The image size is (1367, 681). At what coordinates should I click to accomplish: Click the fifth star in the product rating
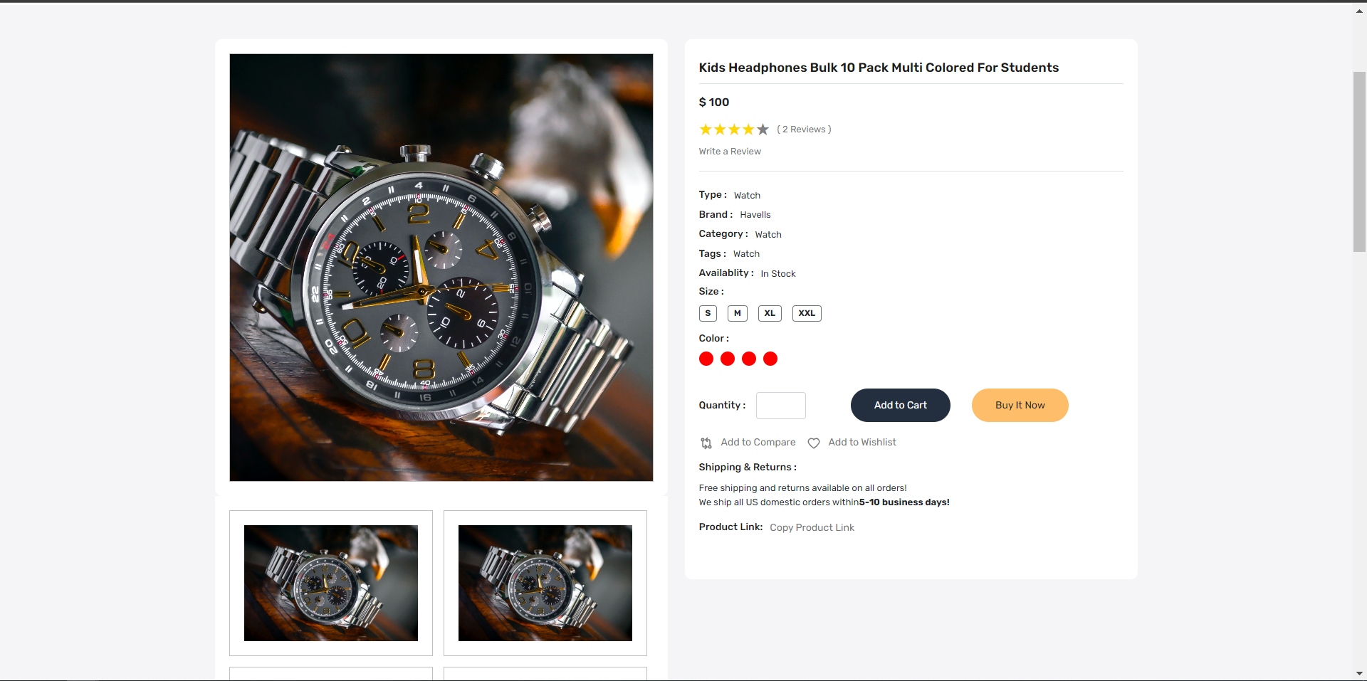tap(761, 130)
